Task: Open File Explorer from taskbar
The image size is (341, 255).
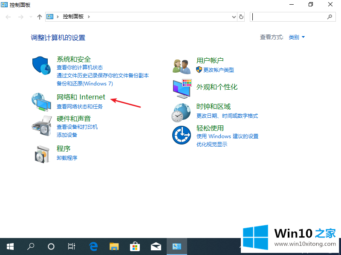Action: click(114, 246)
